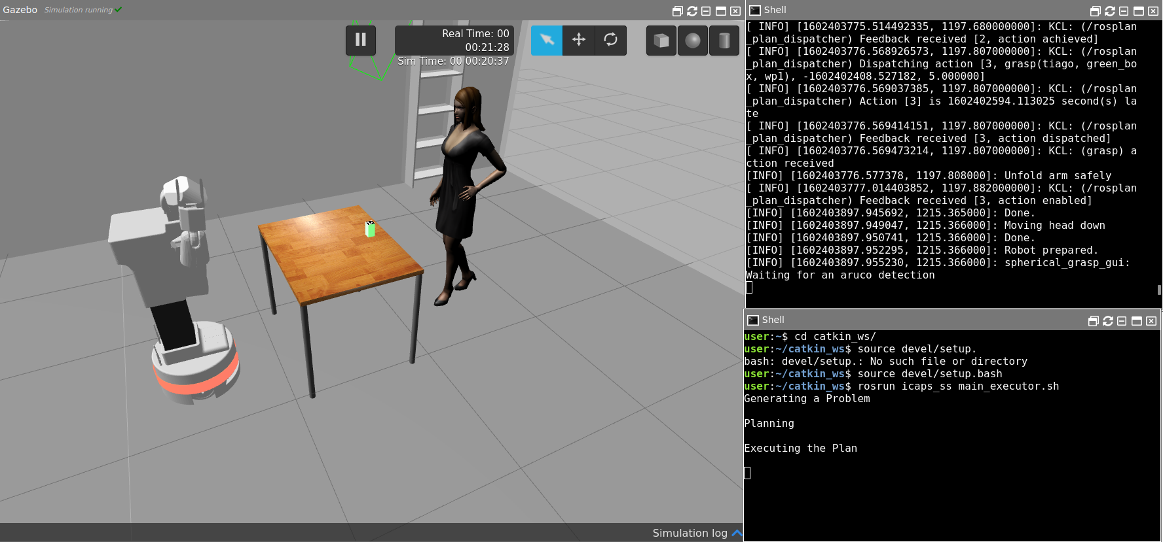
Task: Close the bottom Shell panel
Action: (1151, 321)
